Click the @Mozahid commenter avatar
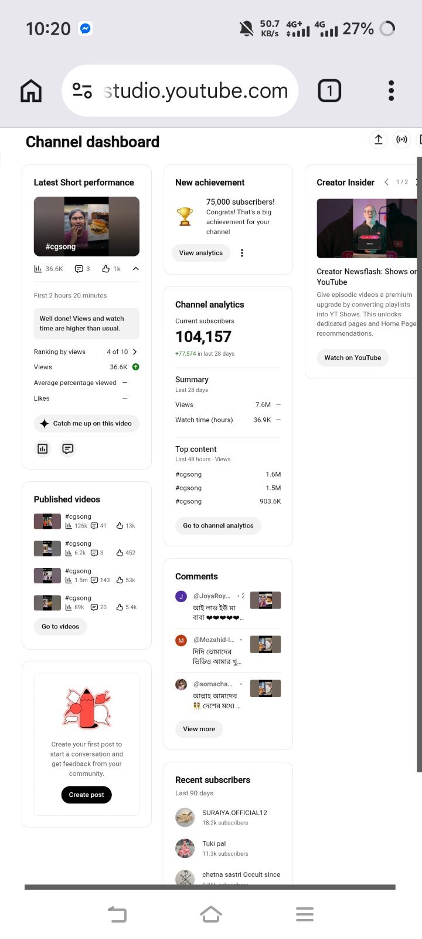The height and width of the screenshot is (939, 422). coord(181,640)
